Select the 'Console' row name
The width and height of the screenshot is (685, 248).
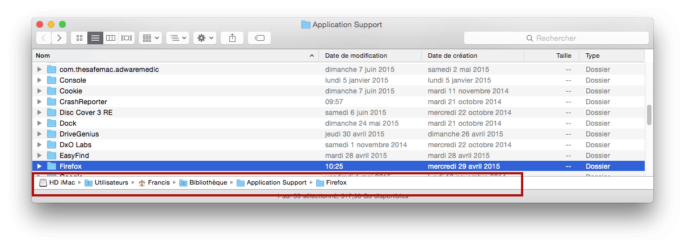click(x=73, y=80)
